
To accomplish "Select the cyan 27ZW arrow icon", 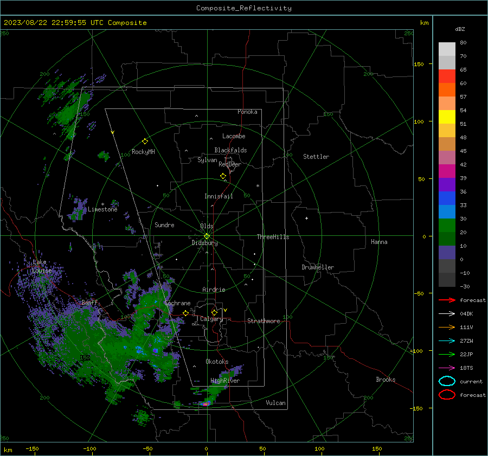I will 447,341.
